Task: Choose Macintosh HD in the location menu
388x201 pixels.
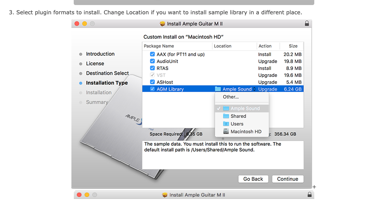Action: click(x=242, y=131)
